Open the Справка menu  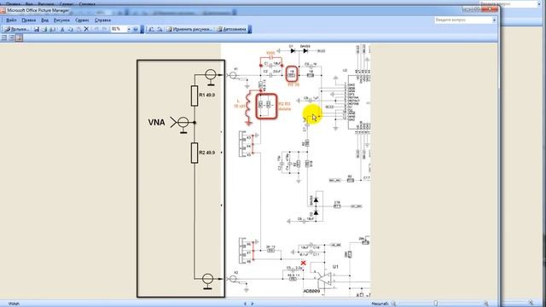(x=102, y=20)
